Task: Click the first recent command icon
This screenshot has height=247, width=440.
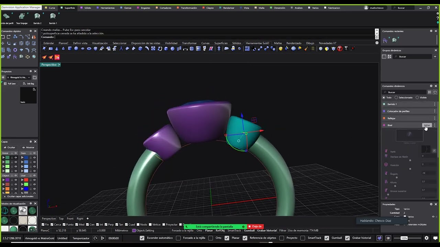Action: coord(385,40)
